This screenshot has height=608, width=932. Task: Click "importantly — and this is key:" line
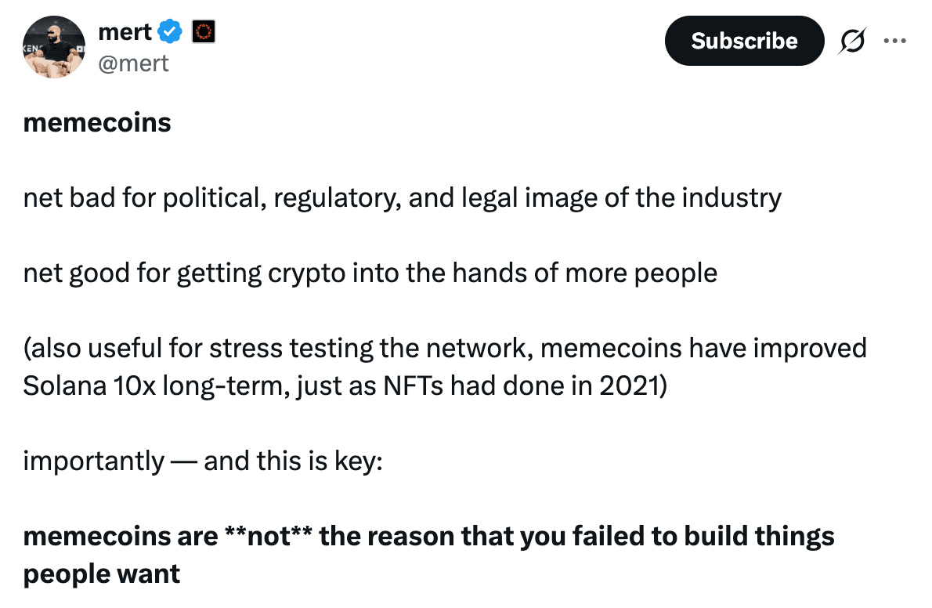click(x=202, y=461)
